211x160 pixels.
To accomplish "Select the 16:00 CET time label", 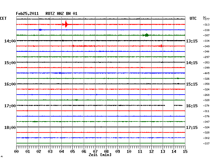I will [10, 84].
